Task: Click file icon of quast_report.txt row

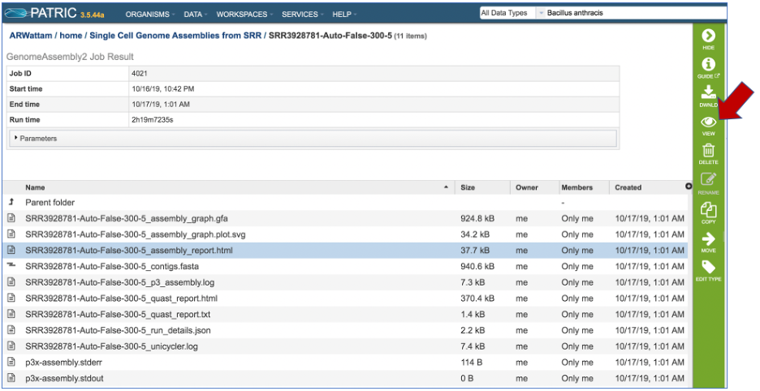Action: (x=11, y=314)
